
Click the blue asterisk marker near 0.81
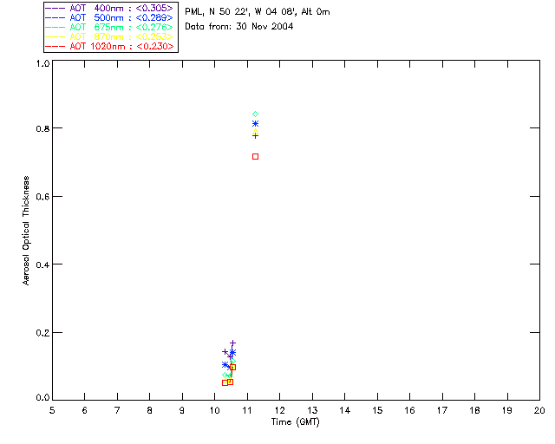[255, 123]
